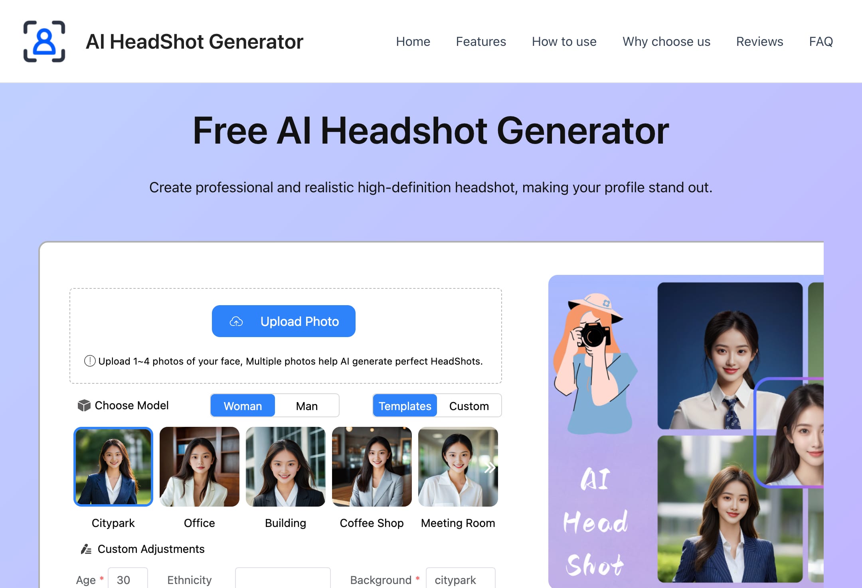
Task: Toggle the Woman model selection
Action: coord(242,405)
